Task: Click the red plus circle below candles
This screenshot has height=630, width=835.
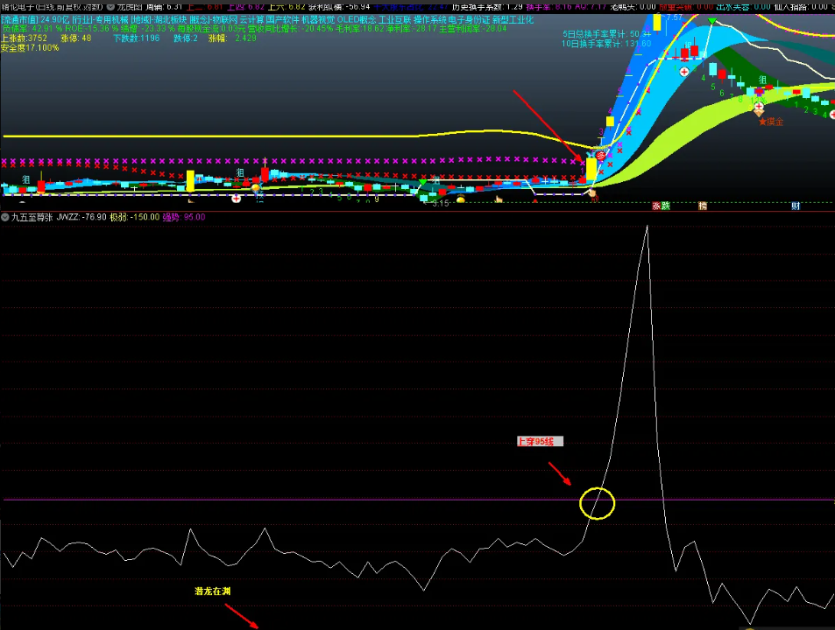Action: click(x=236, y=199)
